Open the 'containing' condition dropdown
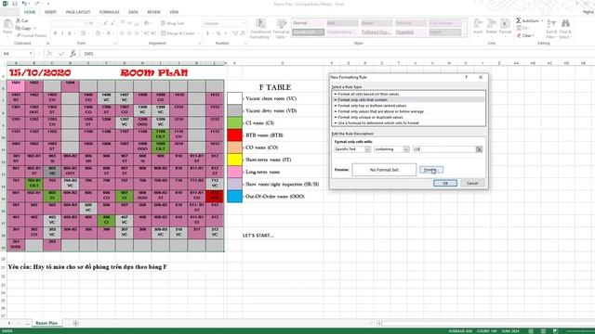This screenshot has height=334, width=595. [x=391, y=149]
